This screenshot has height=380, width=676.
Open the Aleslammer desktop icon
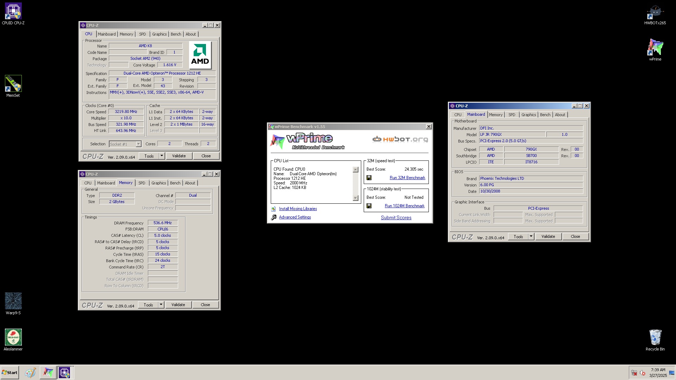pos(13,340)
